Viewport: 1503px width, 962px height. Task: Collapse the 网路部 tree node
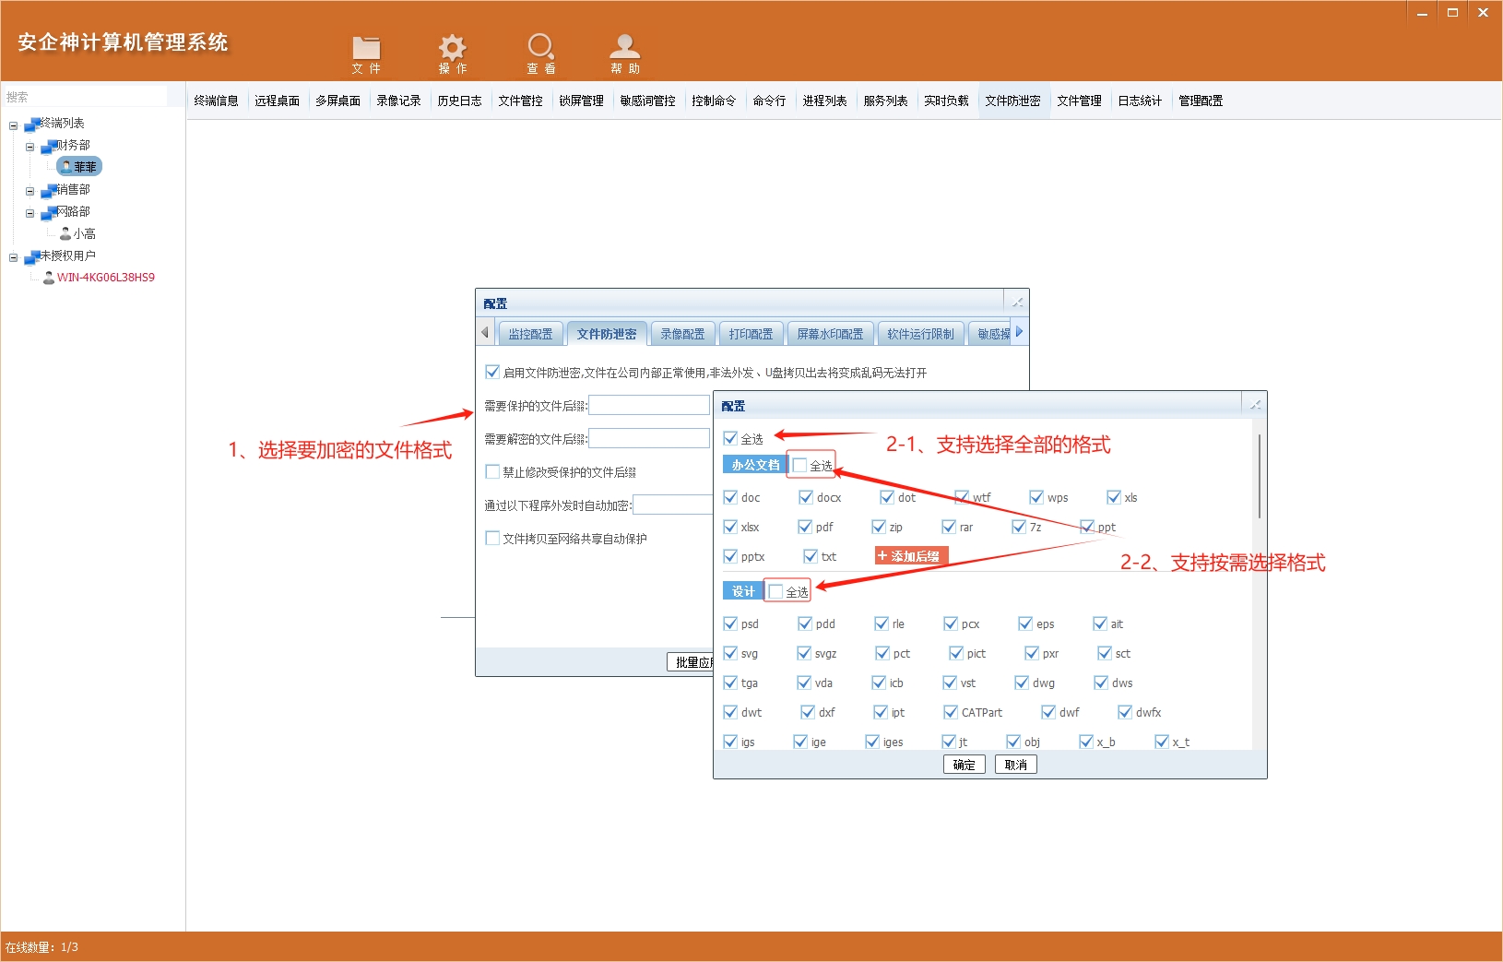tap(30, 213)
